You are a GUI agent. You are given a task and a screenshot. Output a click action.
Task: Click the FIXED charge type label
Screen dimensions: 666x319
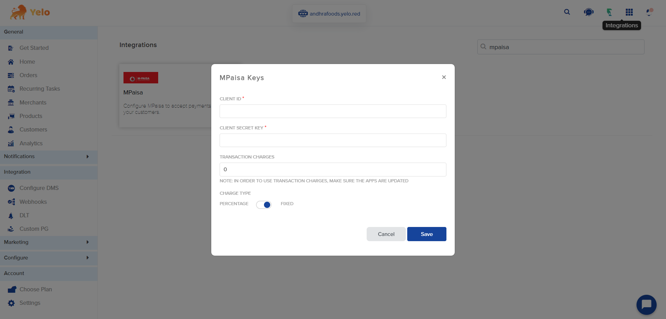pos(287,204)
